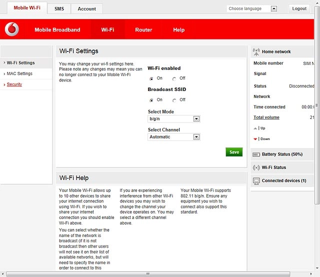Set Wi-Fi enabled to On

tap(151, 79)
